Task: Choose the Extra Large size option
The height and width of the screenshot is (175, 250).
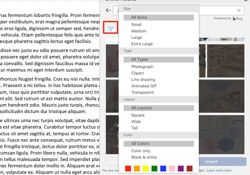Action: [x=142, y=44]
